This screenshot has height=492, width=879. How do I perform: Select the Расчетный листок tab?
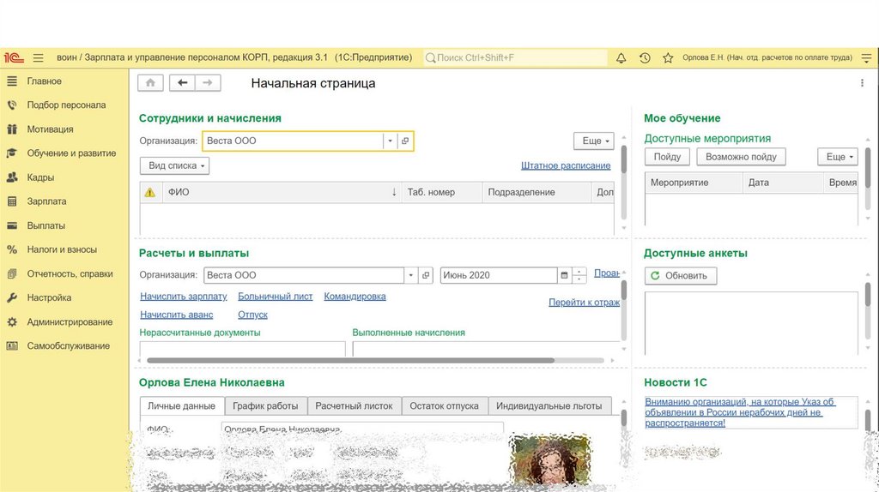pos(354,406)
